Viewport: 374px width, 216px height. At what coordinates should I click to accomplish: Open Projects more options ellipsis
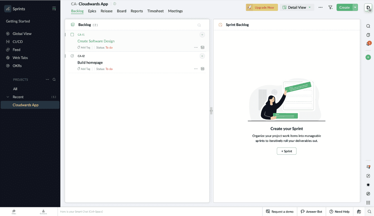[47, 79]
